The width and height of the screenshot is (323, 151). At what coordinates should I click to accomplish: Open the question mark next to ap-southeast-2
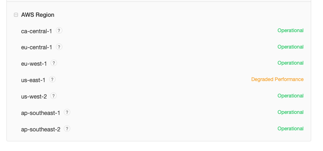pos(67,129)
